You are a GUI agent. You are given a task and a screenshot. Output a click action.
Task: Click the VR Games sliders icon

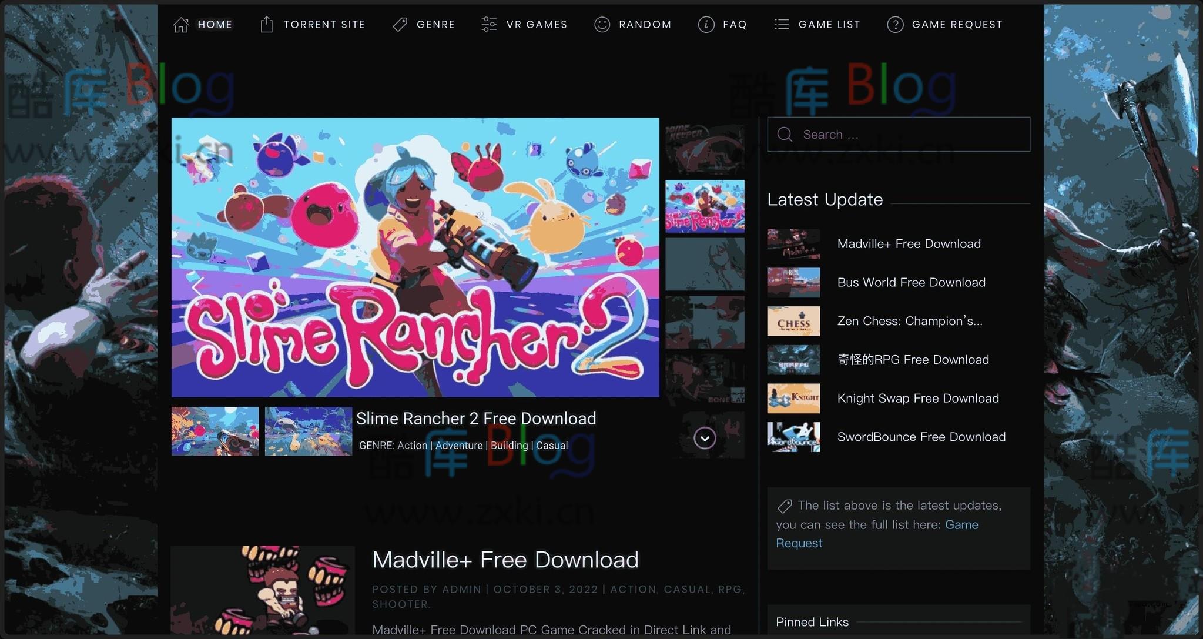point(489,25)
